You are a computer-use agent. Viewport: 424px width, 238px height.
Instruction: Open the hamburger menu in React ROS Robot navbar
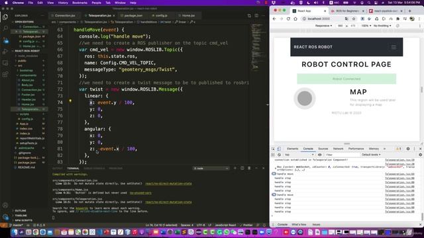click(x=394, y=47)
